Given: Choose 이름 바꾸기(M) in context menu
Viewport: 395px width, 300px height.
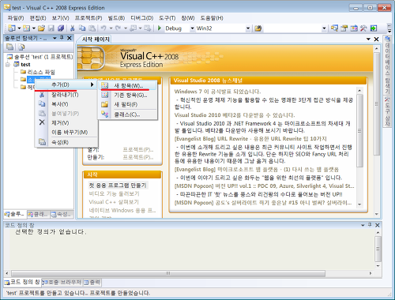Looking at the screenshot, I should (x=70, y=132).
